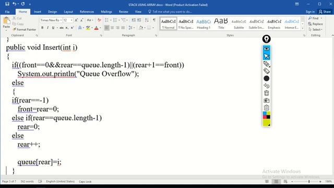This screenshot has width=334, height=188.
Task: Align the text right
Action: click(117, 28)
